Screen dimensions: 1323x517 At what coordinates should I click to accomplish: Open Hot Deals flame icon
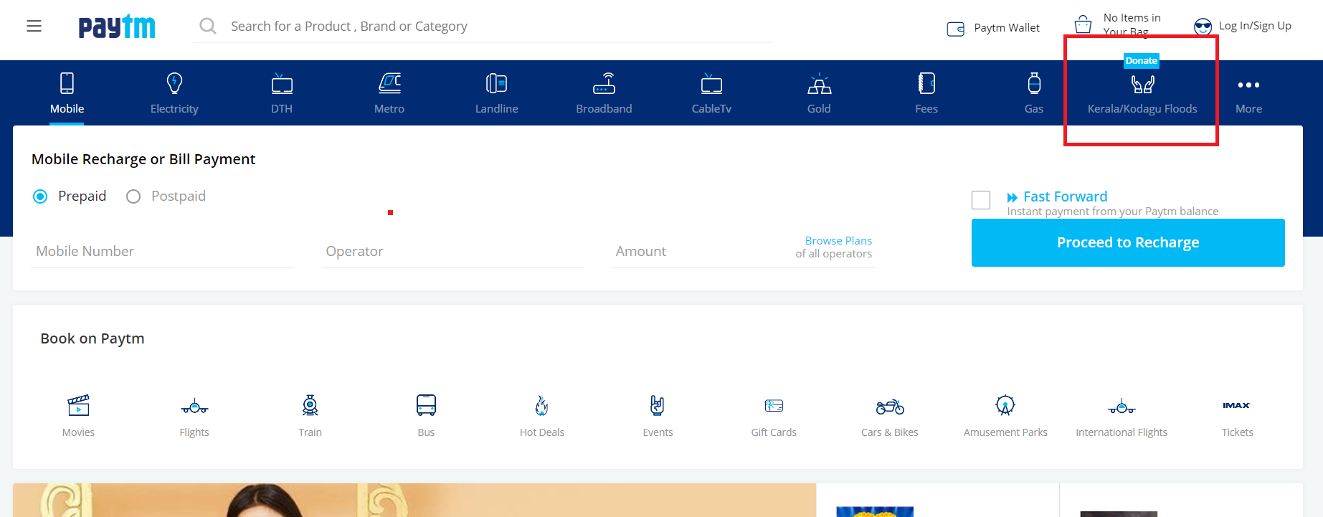pos(542,405)
